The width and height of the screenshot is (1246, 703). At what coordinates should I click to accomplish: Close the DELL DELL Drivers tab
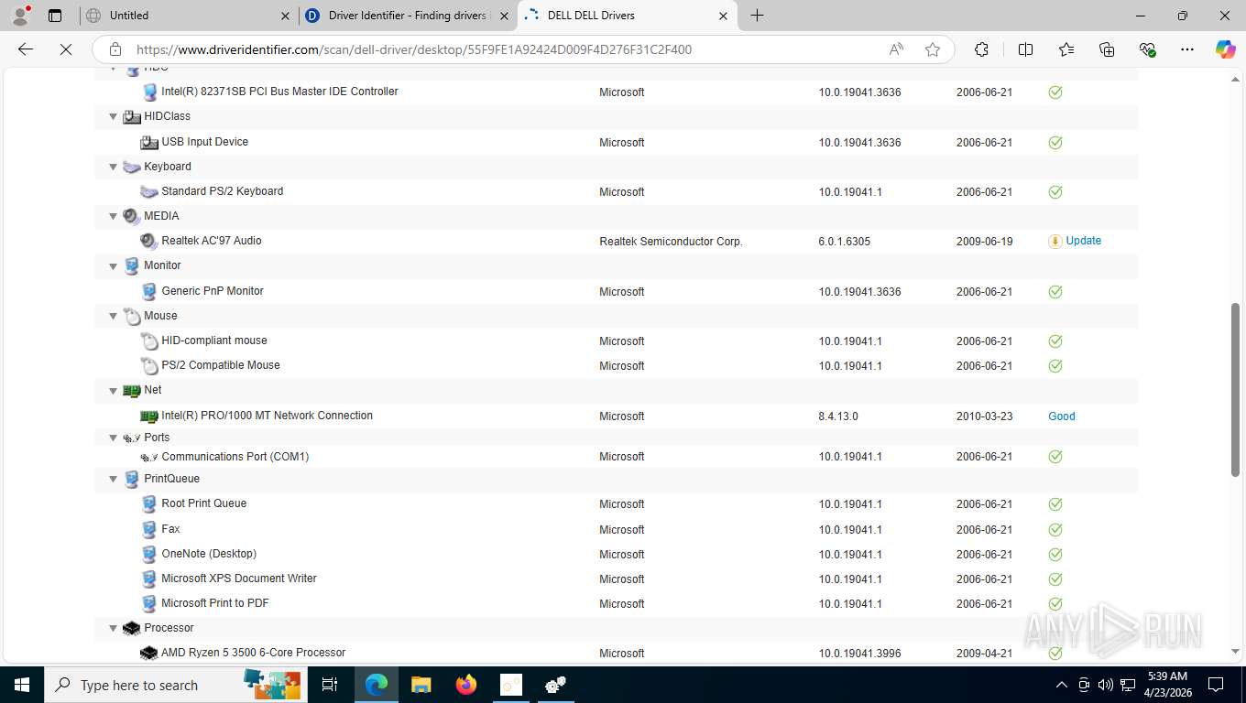723,16
